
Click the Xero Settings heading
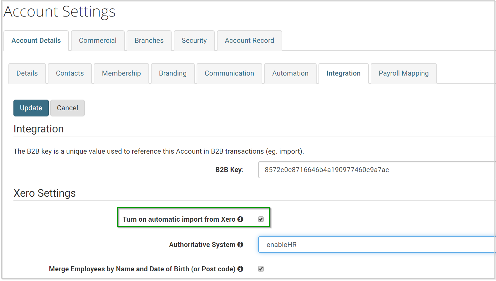[x=45, y=193]
